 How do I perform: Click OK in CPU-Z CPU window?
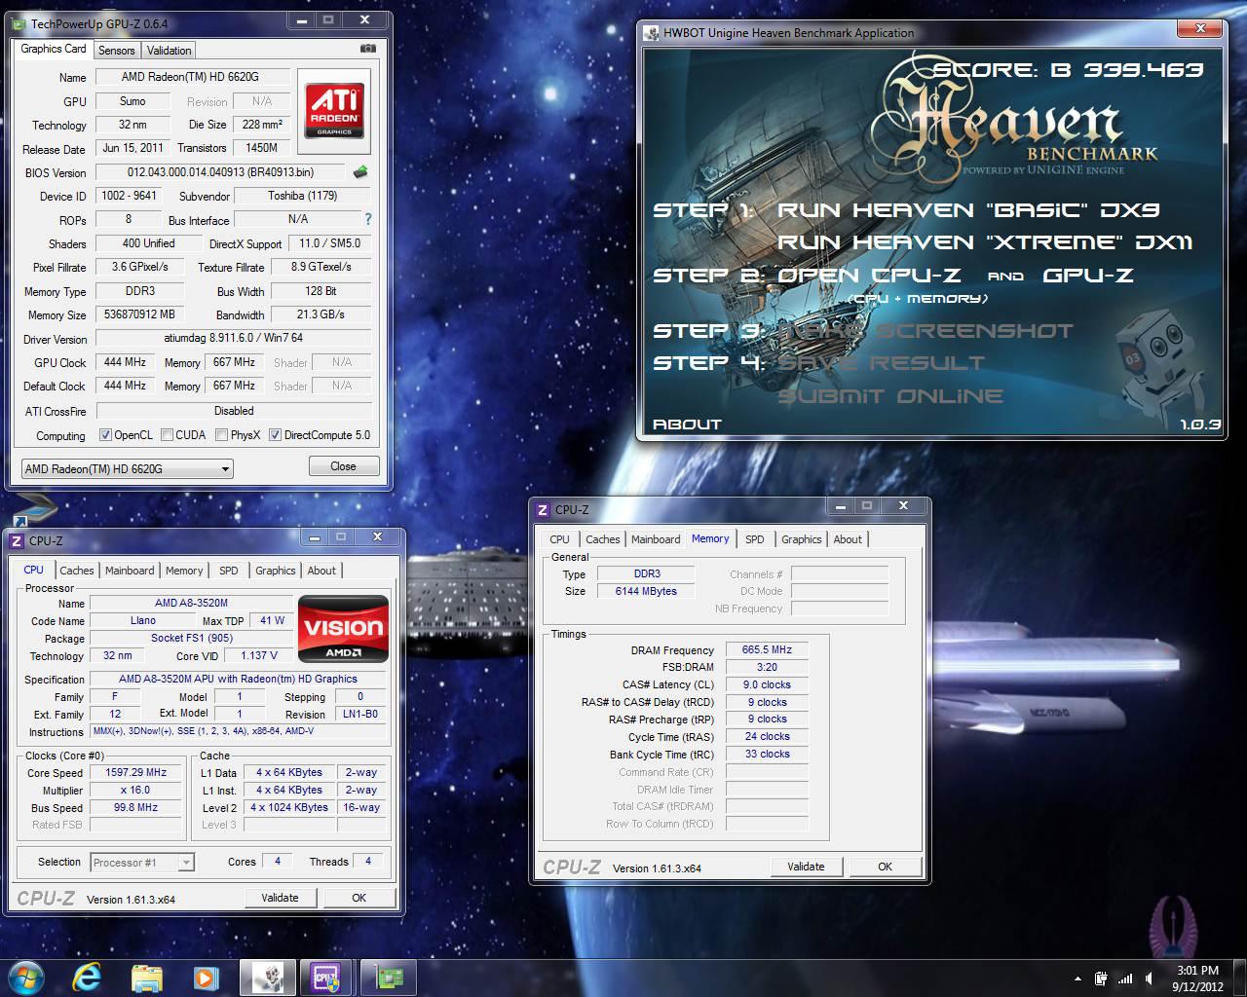click(x=359, y=898)
